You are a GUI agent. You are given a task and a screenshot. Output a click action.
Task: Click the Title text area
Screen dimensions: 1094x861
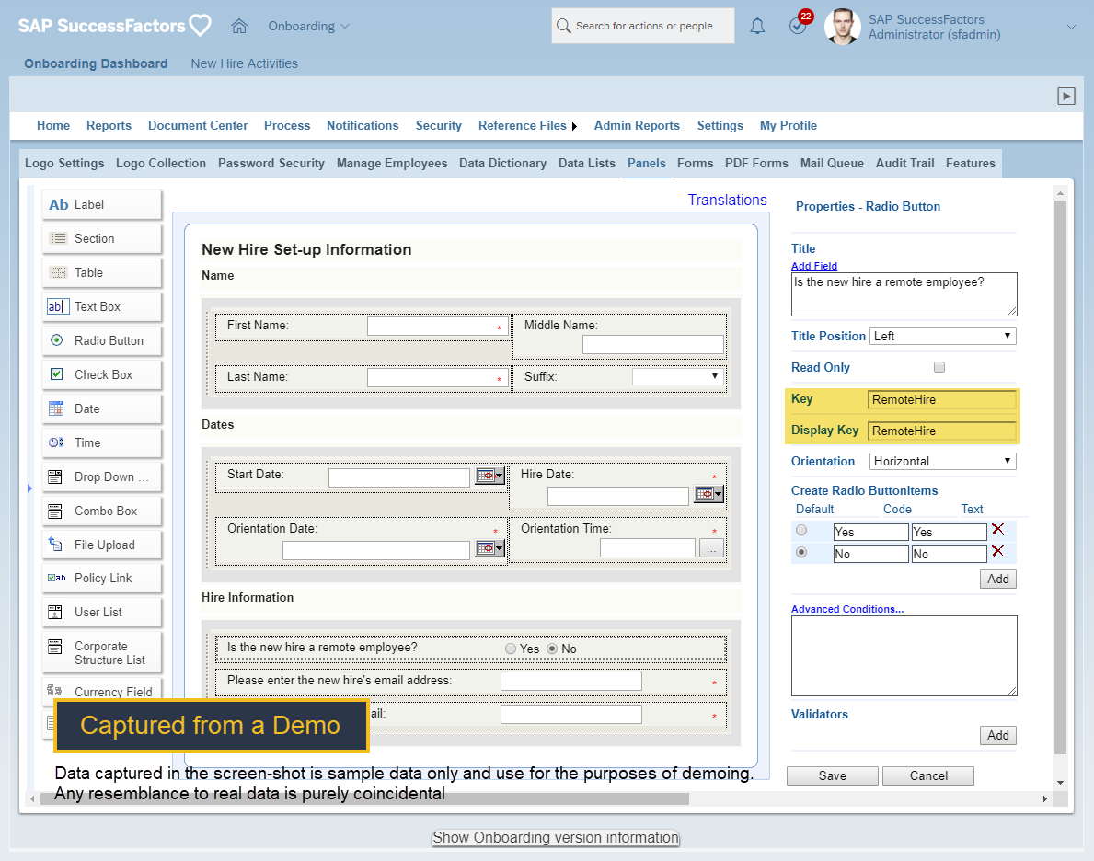[x=904, y=294]
